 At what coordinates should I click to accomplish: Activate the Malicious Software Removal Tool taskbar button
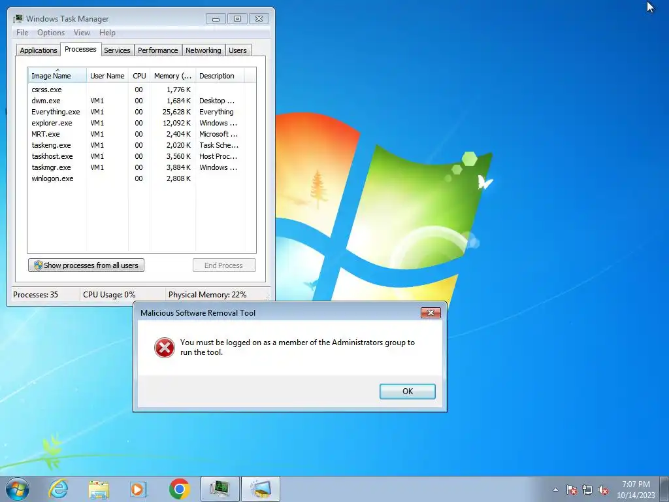point(261,489)
